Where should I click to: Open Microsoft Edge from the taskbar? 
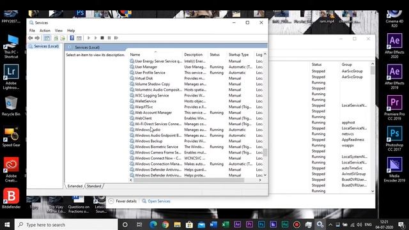(x=153, y=224)
